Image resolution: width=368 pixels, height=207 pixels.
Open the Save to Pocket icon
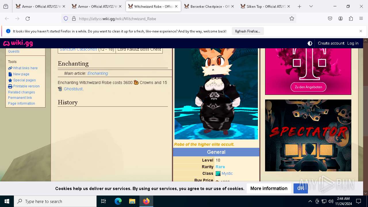(x=330, y=19)
